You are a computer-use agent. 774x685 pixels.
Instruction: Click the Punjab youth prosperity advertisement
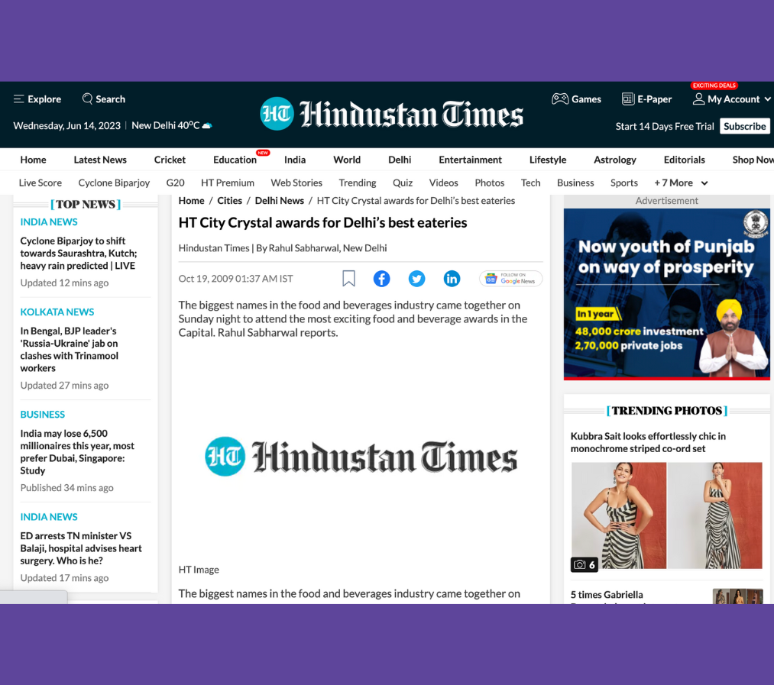667,294
